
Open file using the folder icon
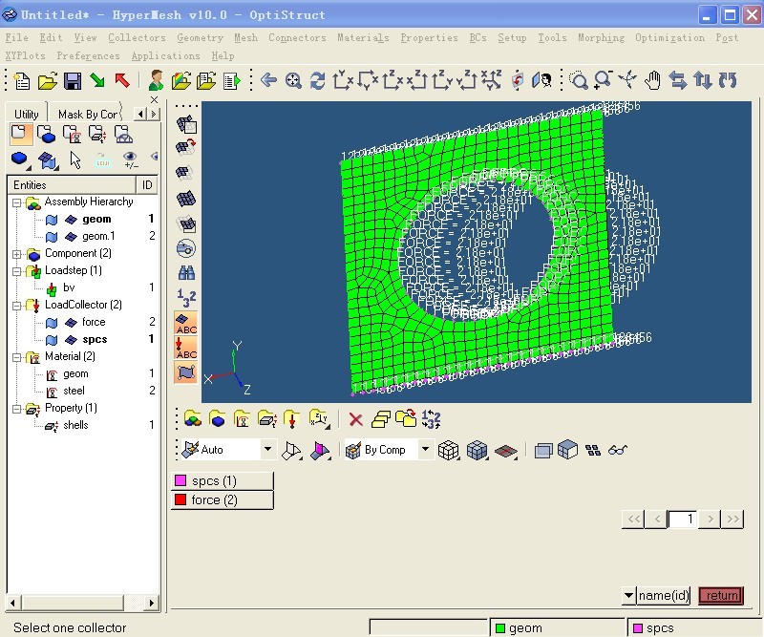[47, 80]
